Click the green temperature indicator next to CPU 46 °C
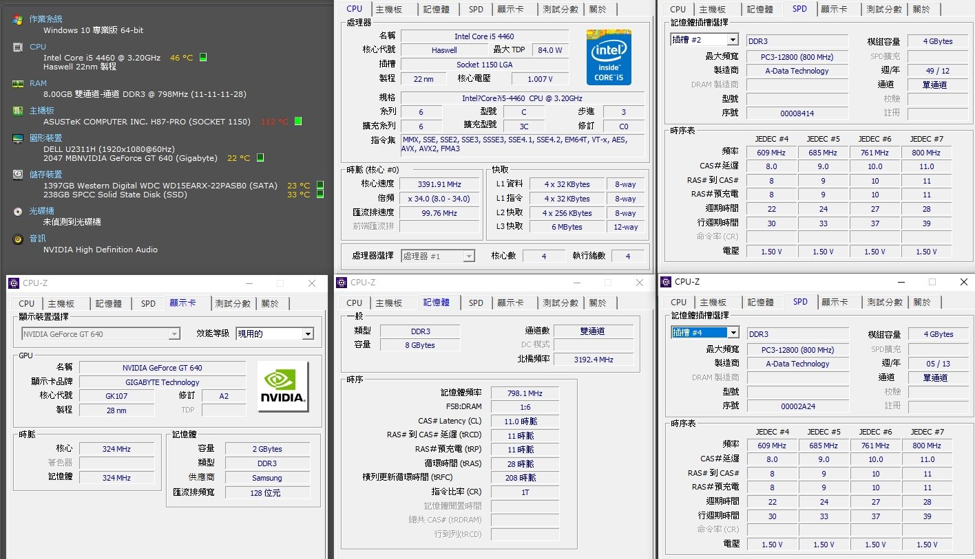The image size is (975, 559). [203, 58]
